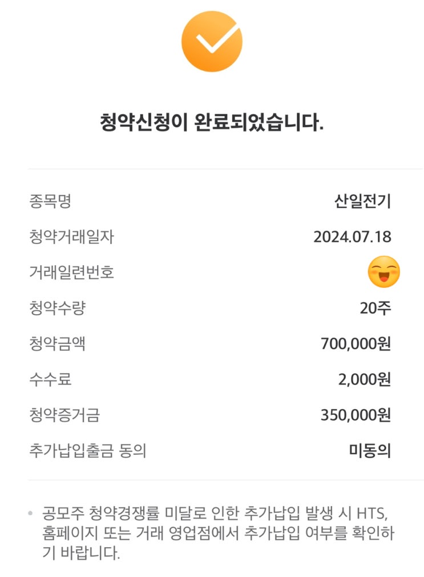Select the fee value 2,000원

(364, 379)
